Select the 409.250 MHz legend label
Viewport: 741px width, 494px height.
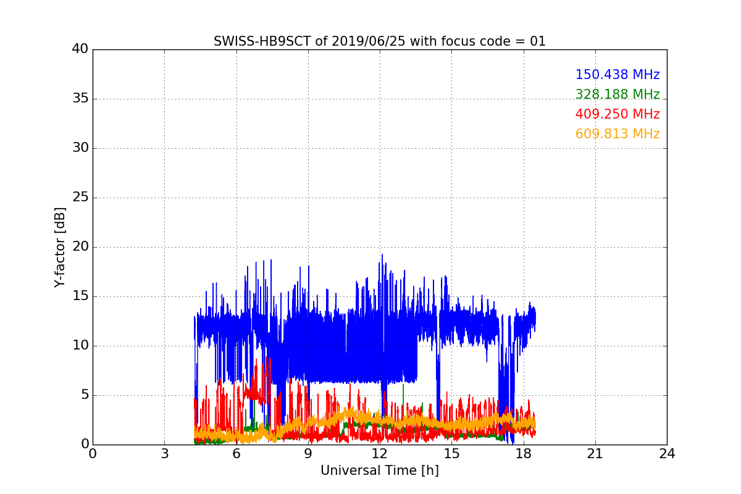click(x=617, y=114)
